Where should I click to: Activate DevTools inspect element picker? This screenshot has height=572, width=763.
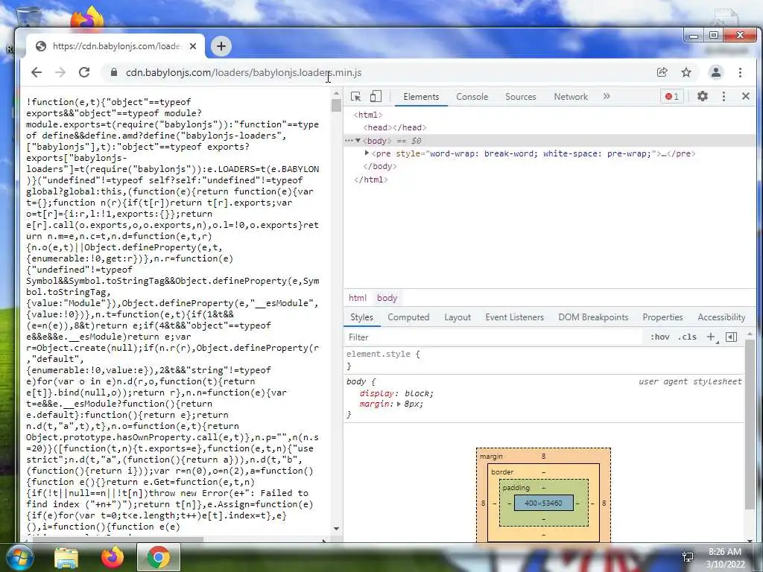pos(355,96)
